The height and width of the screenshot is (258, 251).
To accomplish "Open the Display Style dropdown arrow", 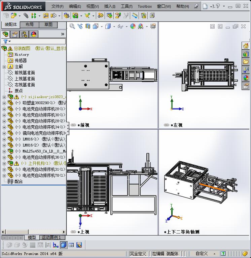I will (x=114, y=27).
